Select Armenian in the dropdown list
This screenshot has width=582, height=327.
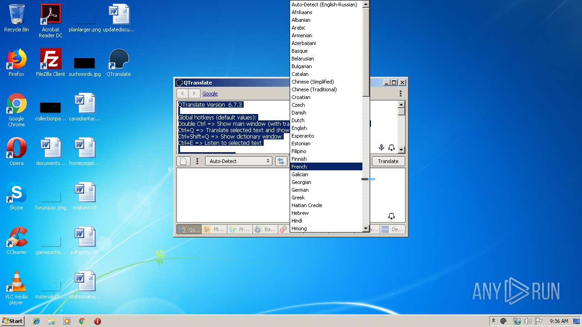(x=326, y=35)
